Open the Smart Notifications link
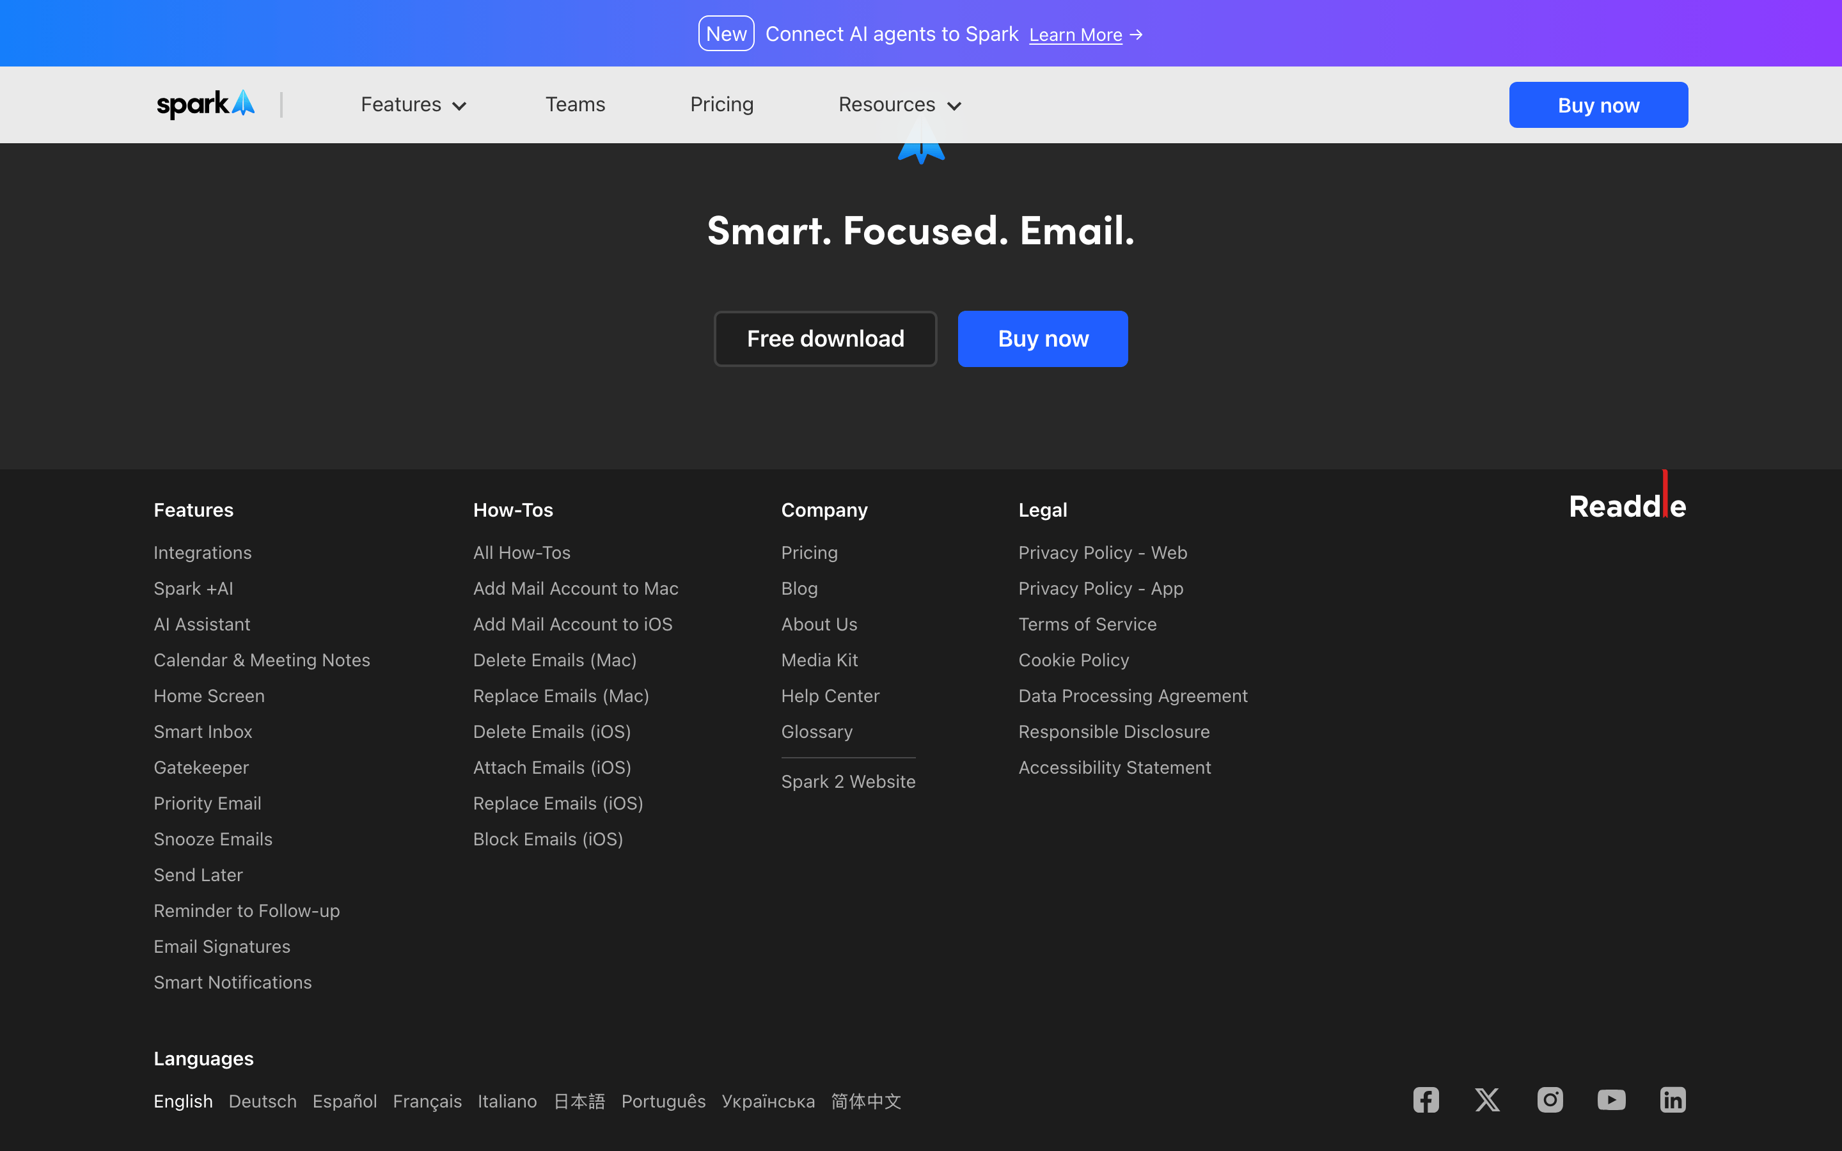Screen dimensions: 1842x1151 pyautogui.click(x=233, y=982)
